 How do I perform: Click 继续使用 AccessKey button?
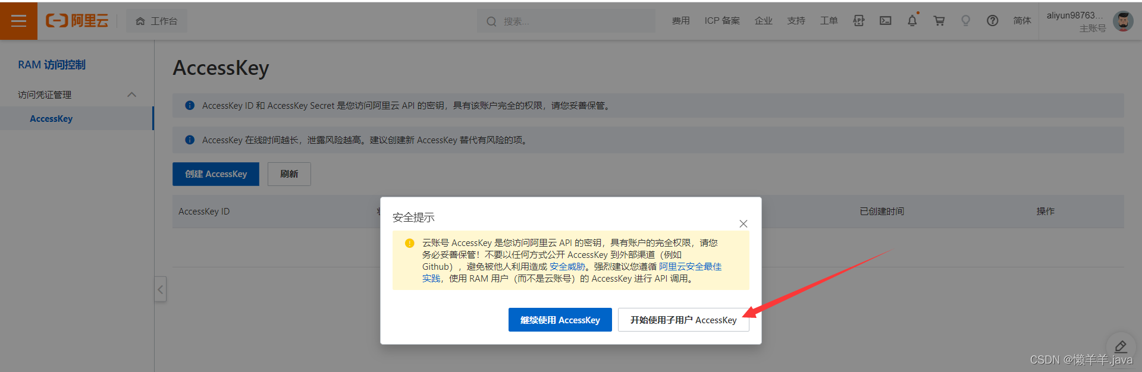560,320
